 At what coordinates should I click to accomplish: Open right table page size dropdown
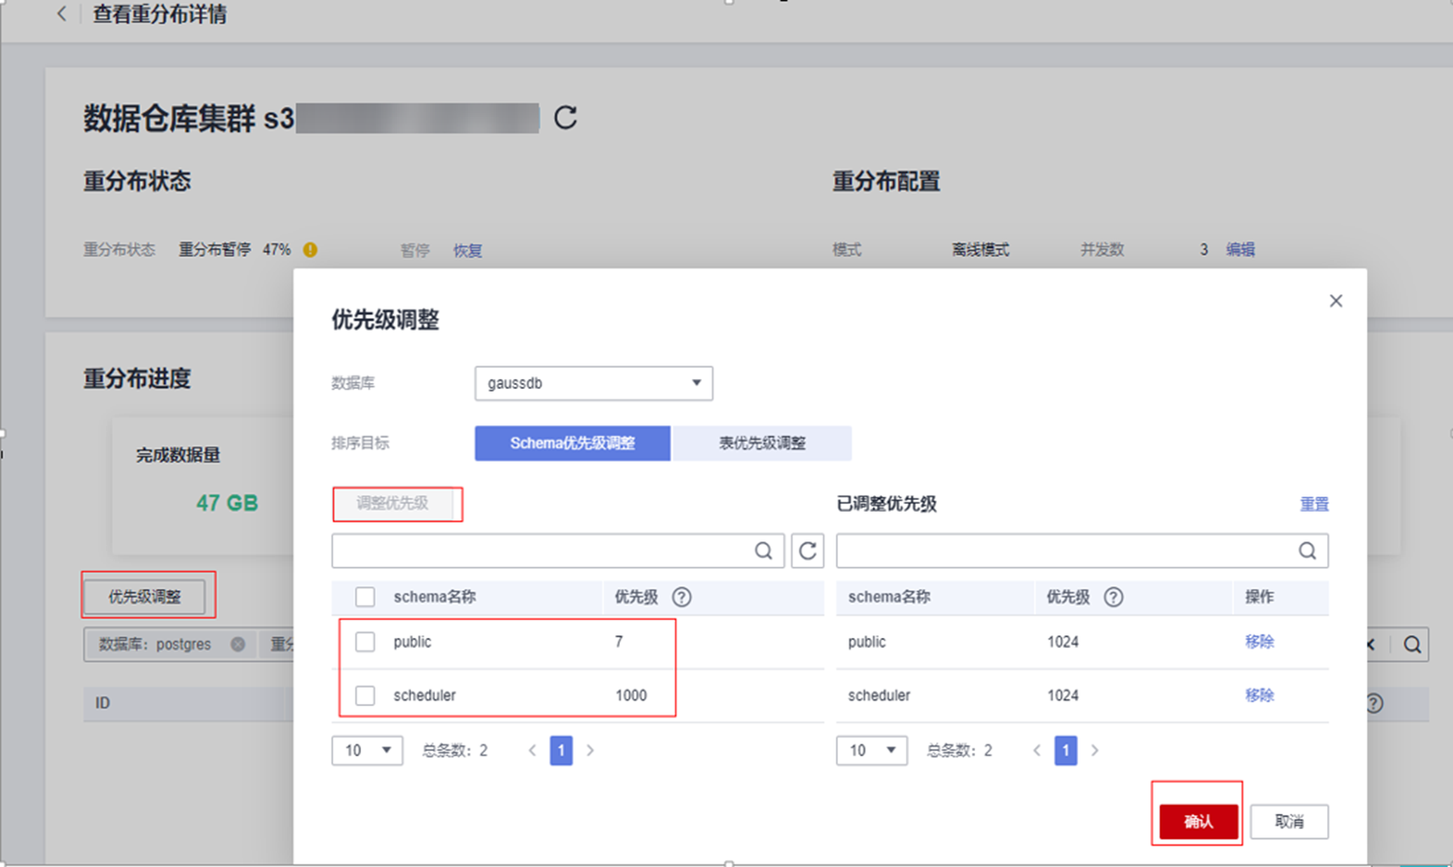pyautogui.click(x=871, y=750)
